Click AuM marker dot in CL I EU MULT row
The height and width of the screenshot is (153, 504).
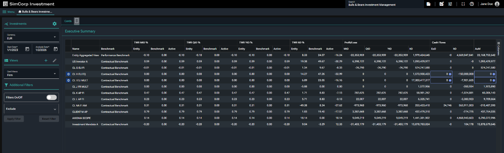point(494,80)
